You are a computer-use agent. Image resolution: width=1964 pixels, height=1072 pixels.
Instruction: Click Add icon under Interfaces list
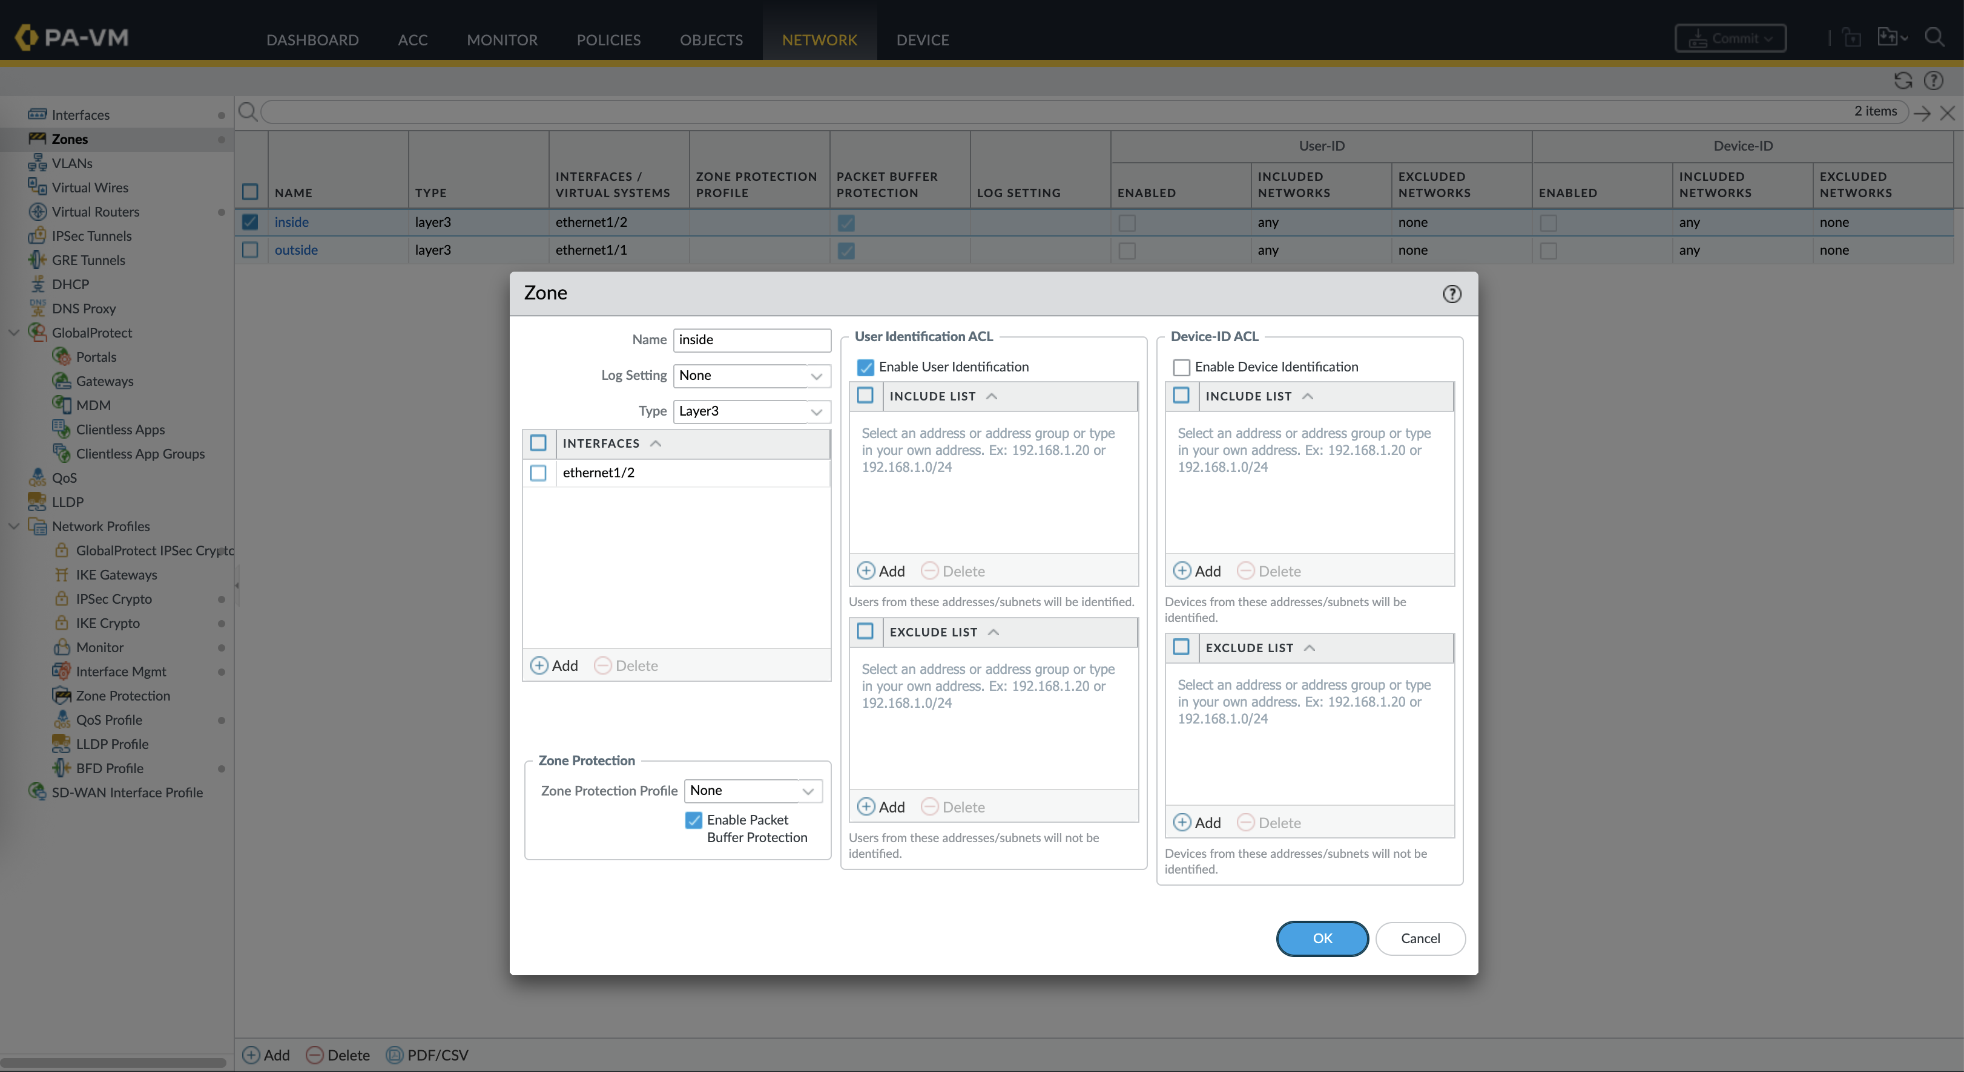(x=539, y=665)
